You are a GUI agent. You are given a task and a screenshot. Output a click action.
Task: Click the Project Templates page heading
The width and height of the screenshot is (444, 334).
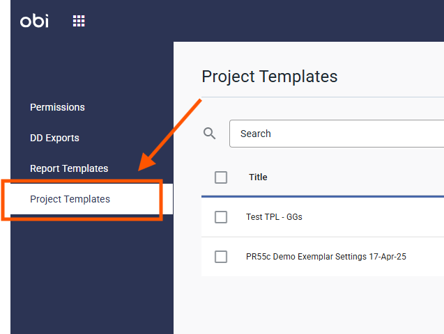(x=269, y=77)
